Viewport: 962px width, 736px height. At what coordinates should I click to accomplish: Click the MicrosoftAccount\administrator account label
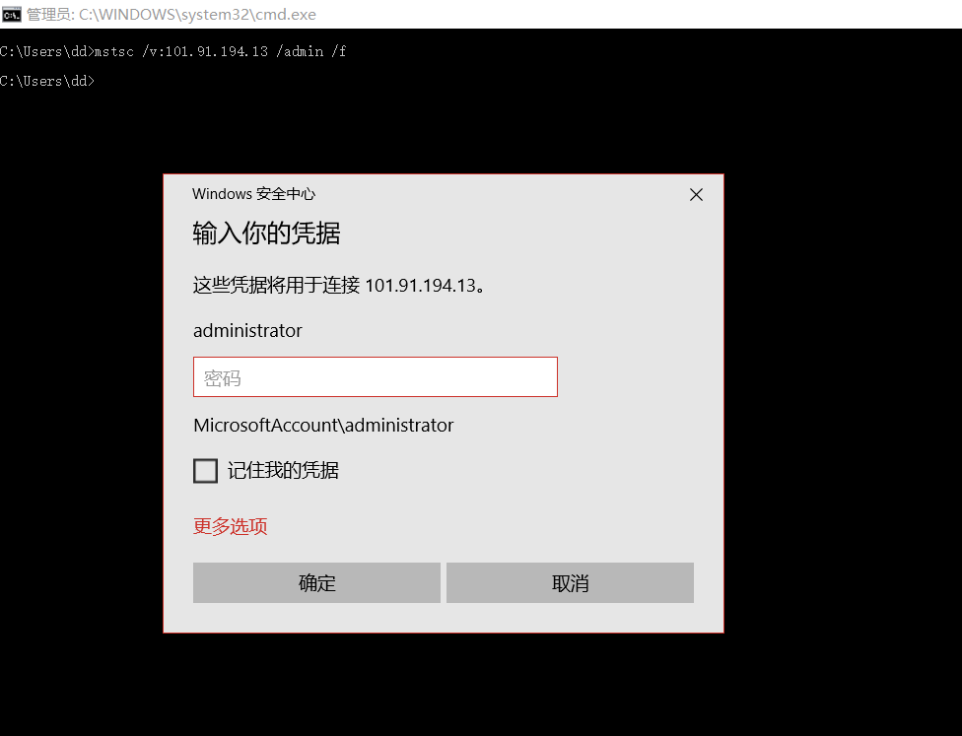pos(322,425)
